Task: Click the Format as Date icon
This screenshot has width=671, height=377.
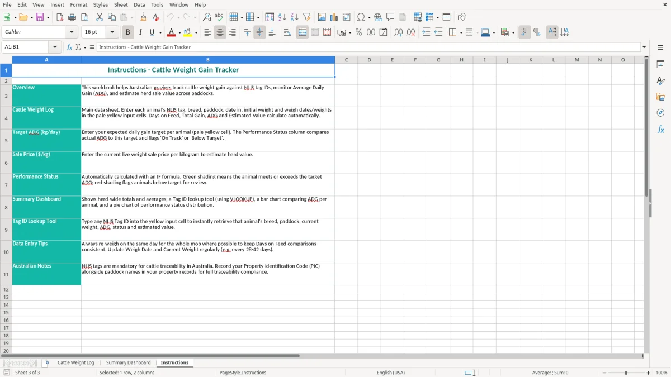Action: click(383, 32)
